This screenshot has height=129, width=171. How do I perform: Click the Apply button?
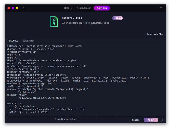151,120
